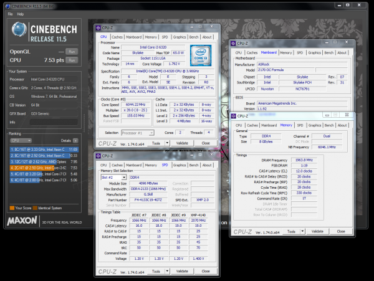Open the CPU ranking type dropdown
Screen dimensions: 374x281
[21, 141]
